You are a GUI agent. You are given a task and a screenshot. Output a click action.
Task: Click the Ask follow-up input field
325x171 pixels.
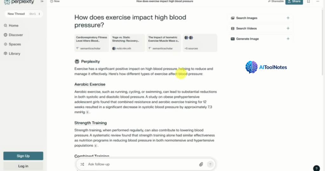[x=140, y=164]
